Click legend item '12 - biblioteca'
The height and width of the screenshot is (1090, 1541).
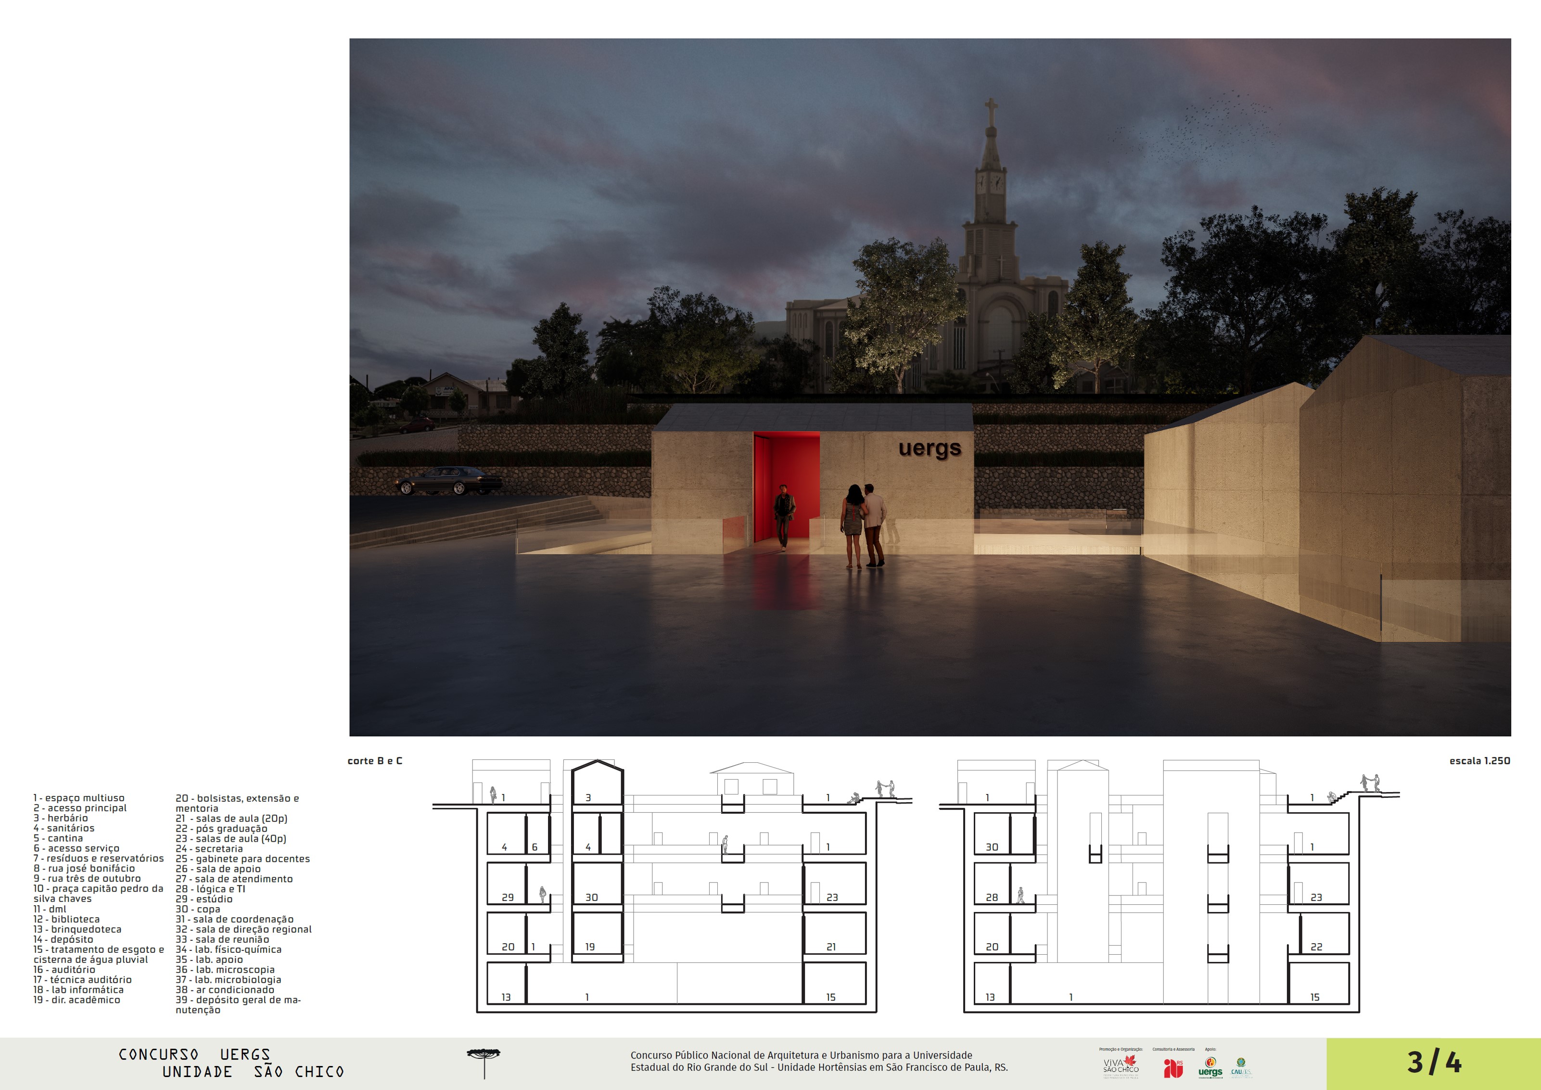[x=66, y=919]
